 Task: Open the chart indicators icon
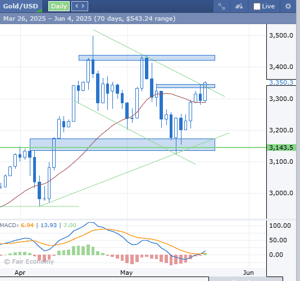coord(239,6)
